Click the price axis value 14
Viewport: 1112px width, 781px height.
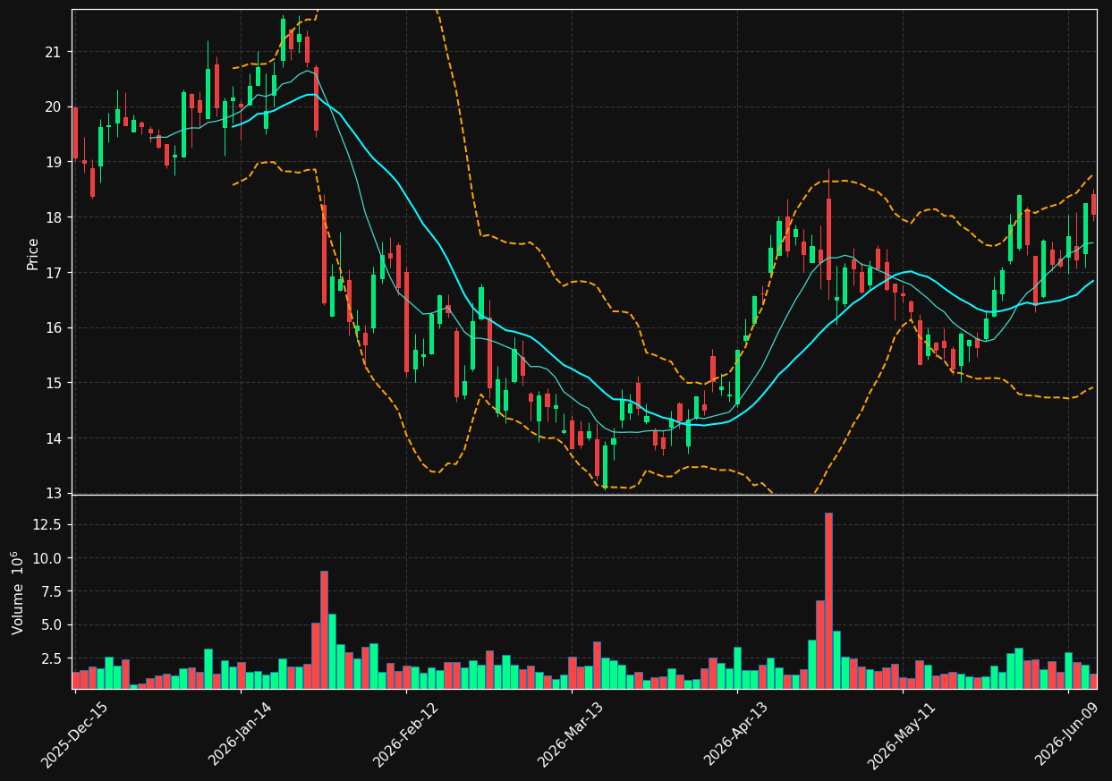(x=53, y=438)
